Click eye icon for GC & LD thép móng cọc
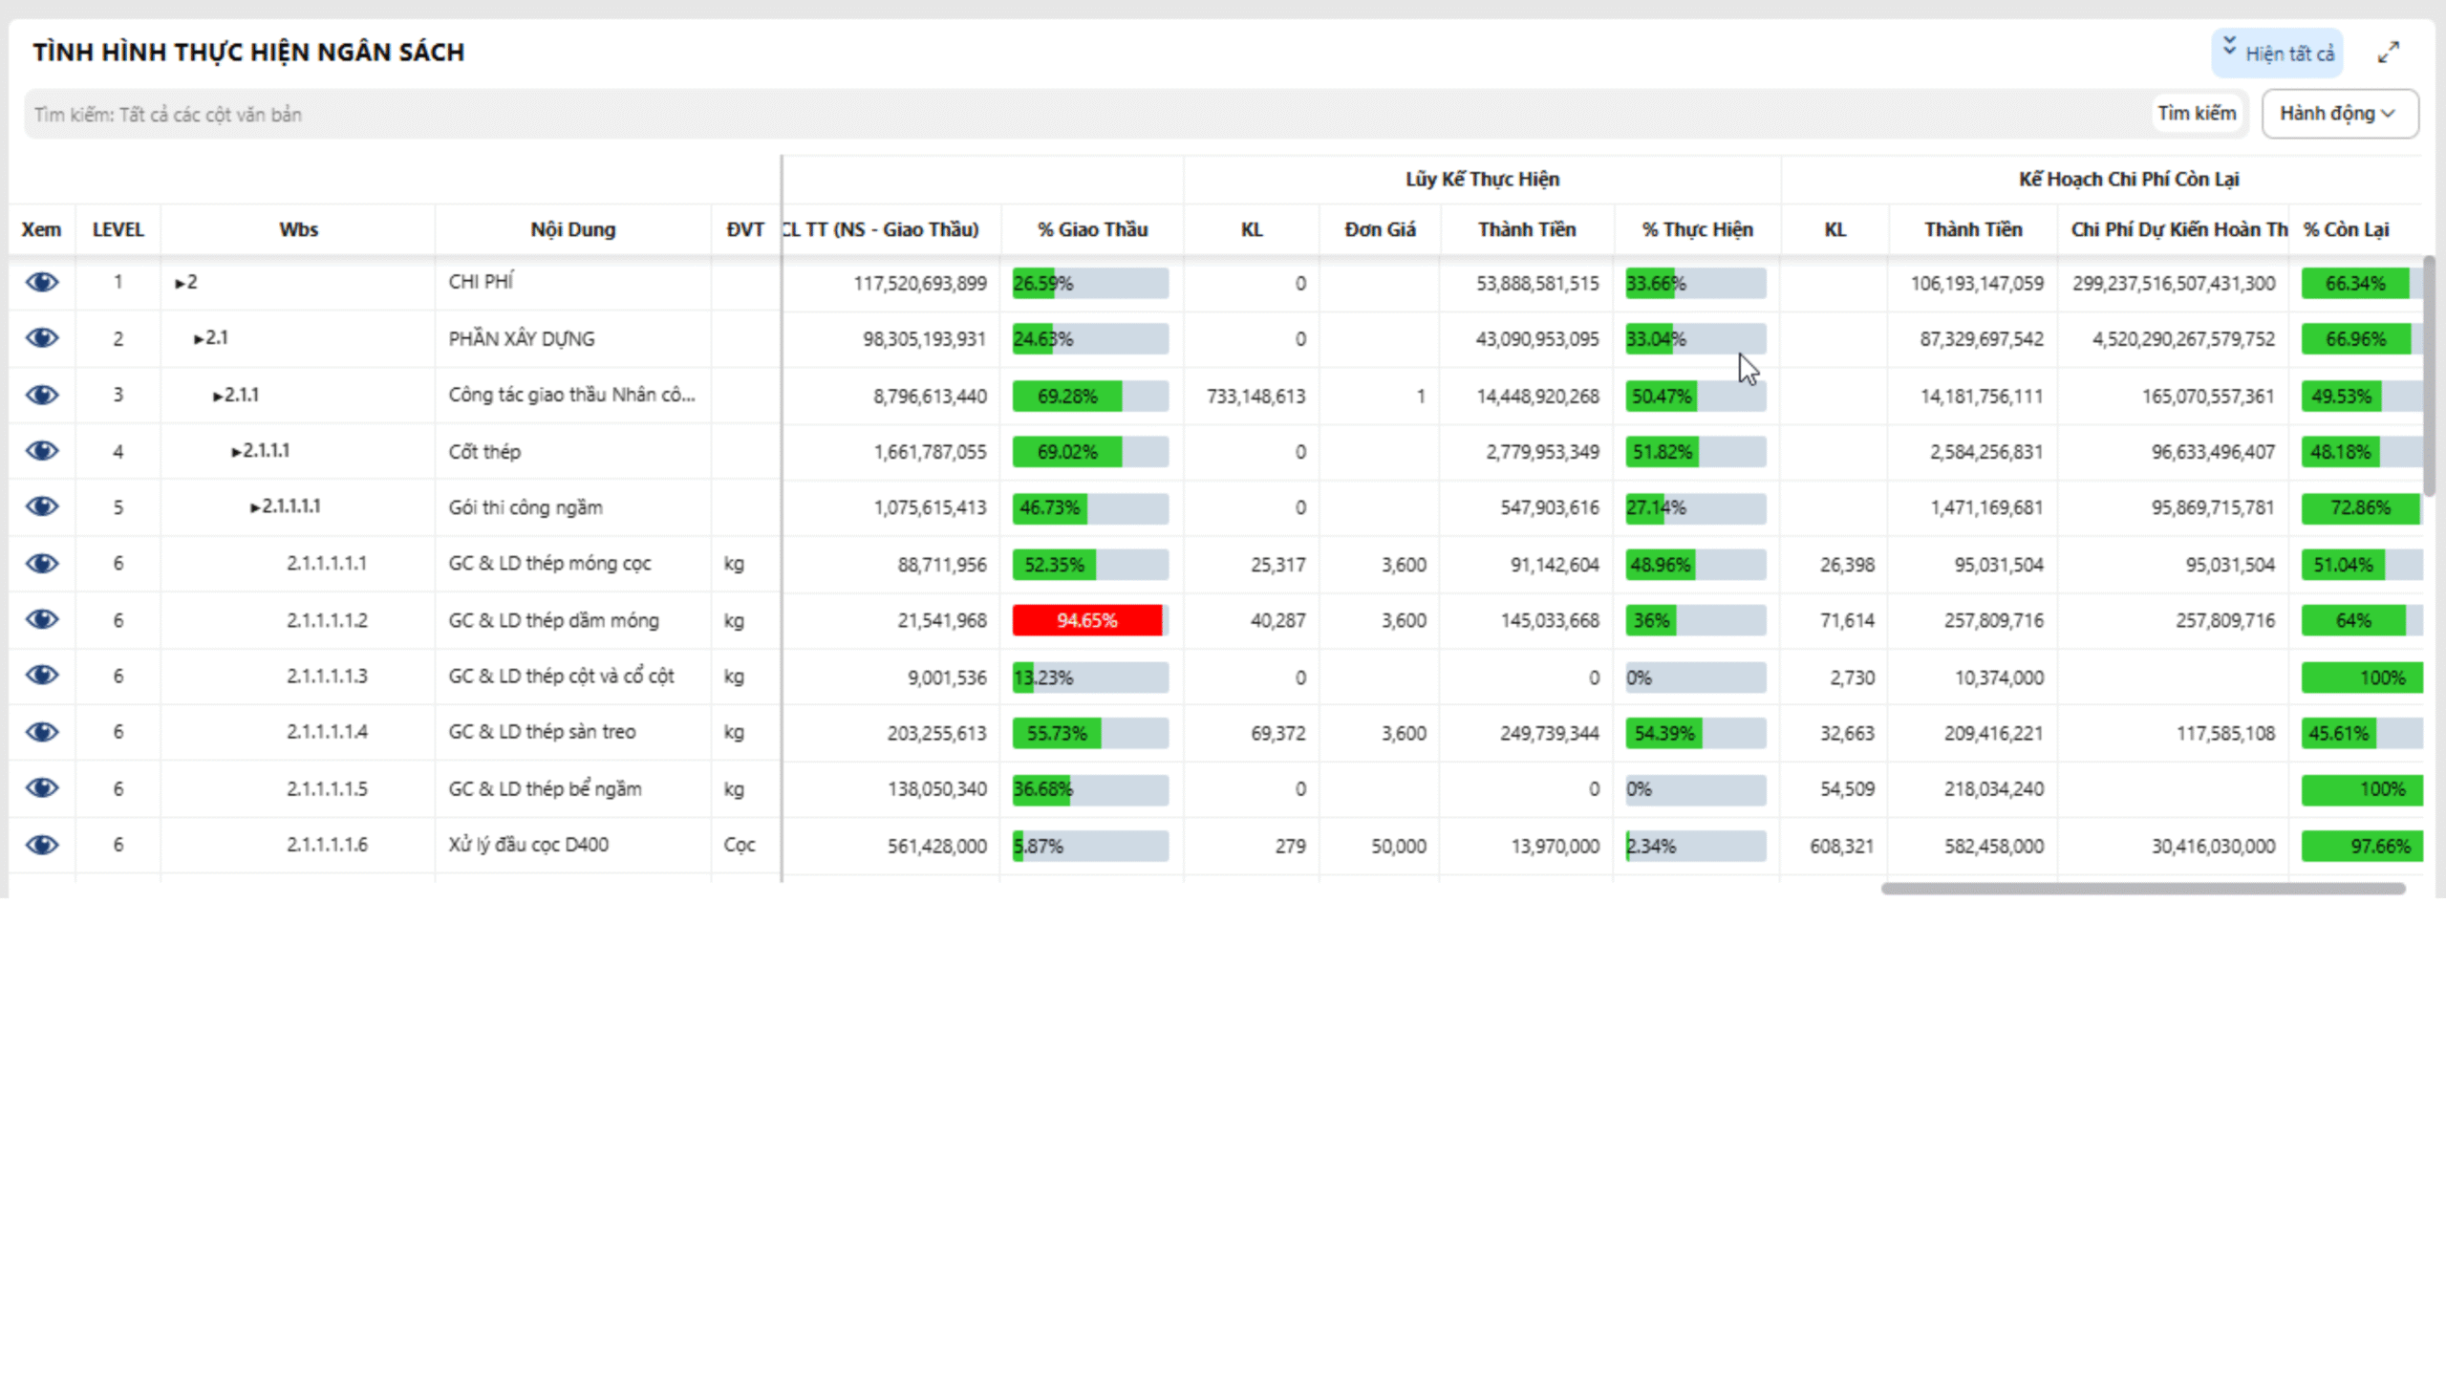Image resolution: width=2446 pixels, height=1376 pixels. tap(42, 563)
